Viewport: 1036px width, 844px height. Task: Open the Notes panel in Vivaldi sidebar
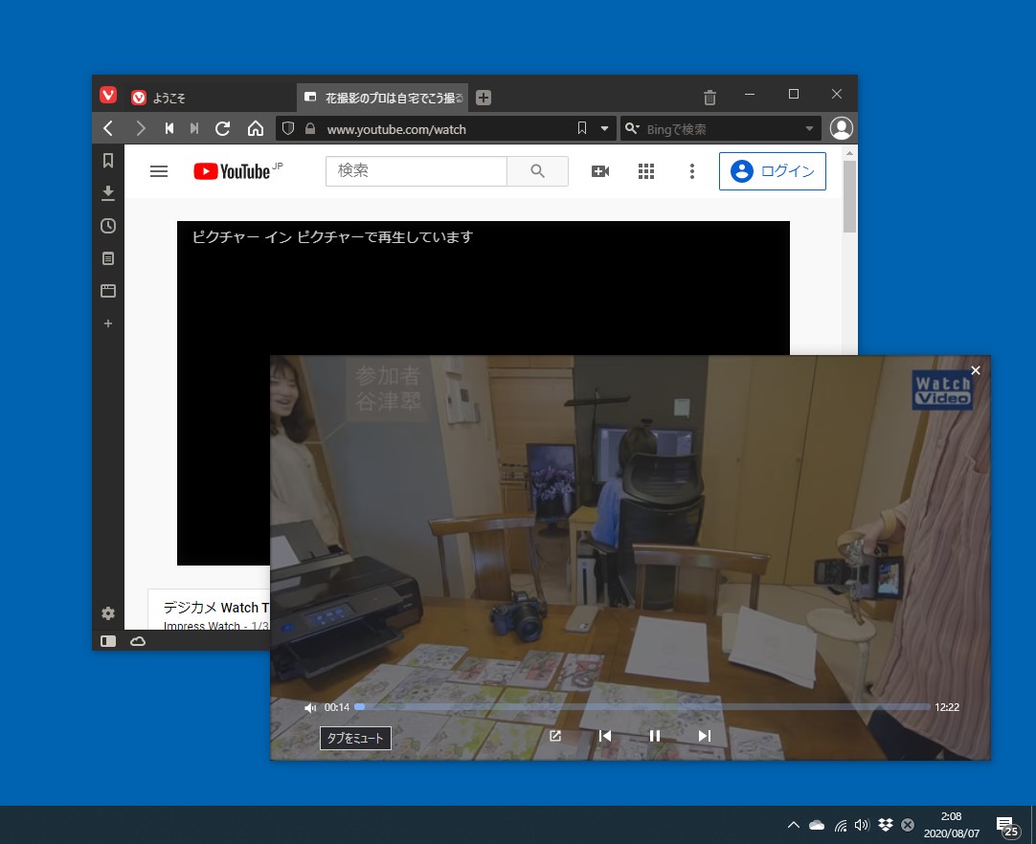coord(108,258)
